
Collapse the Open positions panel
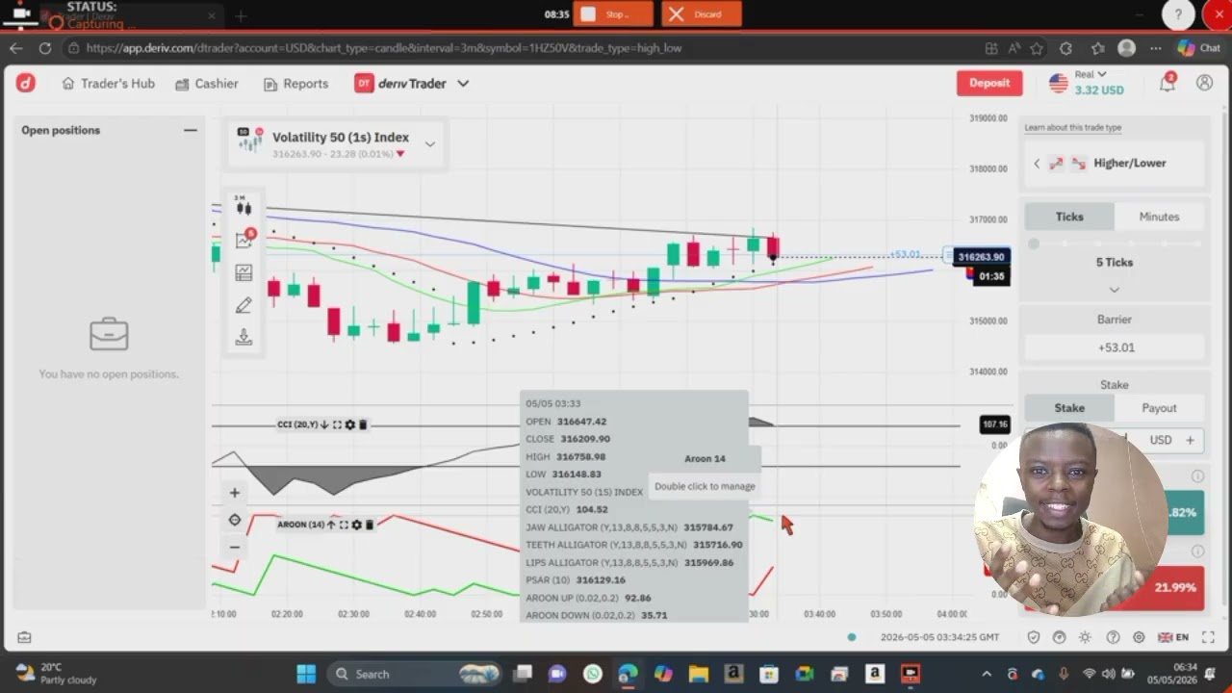[191, 130]
